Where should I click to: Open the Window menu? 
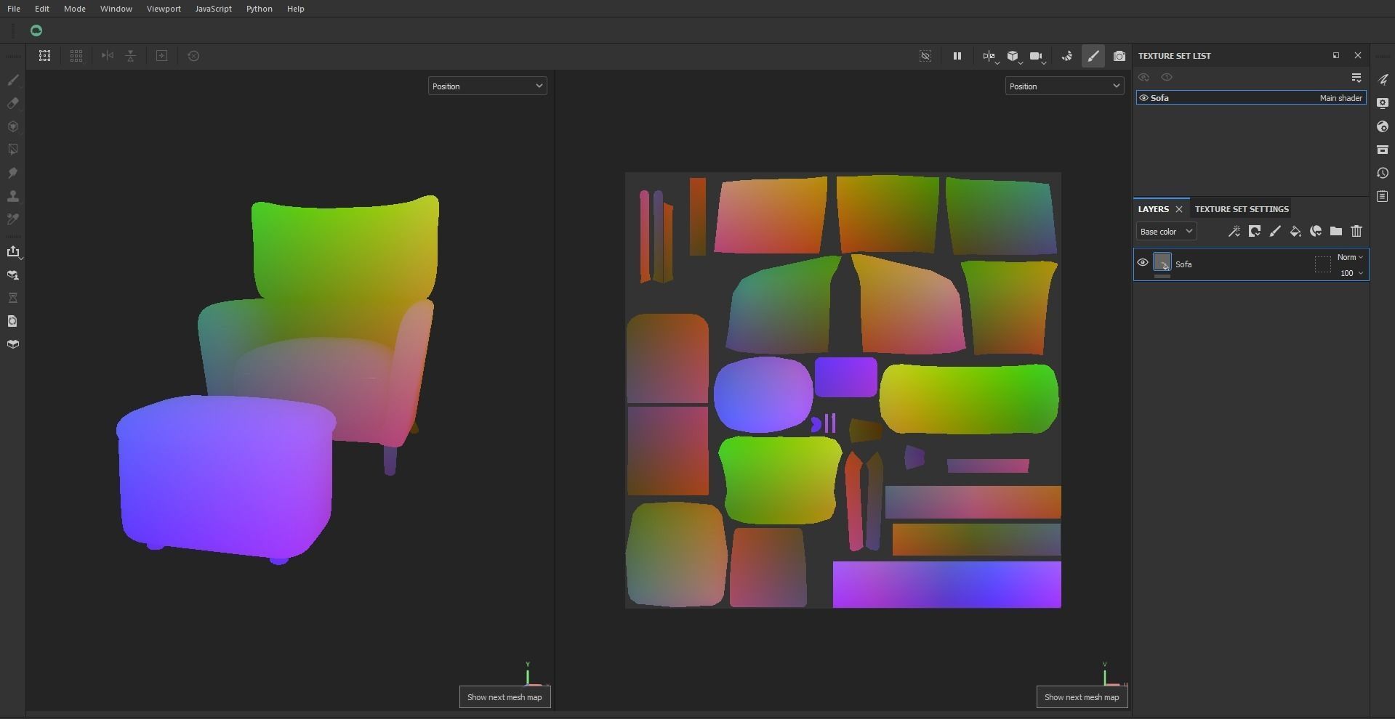[x=116, y=9]
